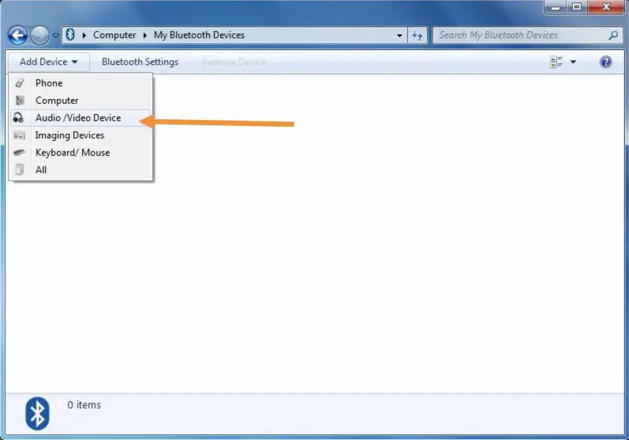Click the keyboard icon in the menu
The width and height of the screenshot is (629, 440).
(x=19, y=152)
